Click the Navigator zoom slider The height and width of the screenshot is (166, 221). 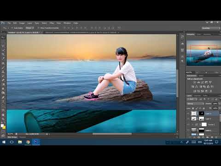point(206,72)
